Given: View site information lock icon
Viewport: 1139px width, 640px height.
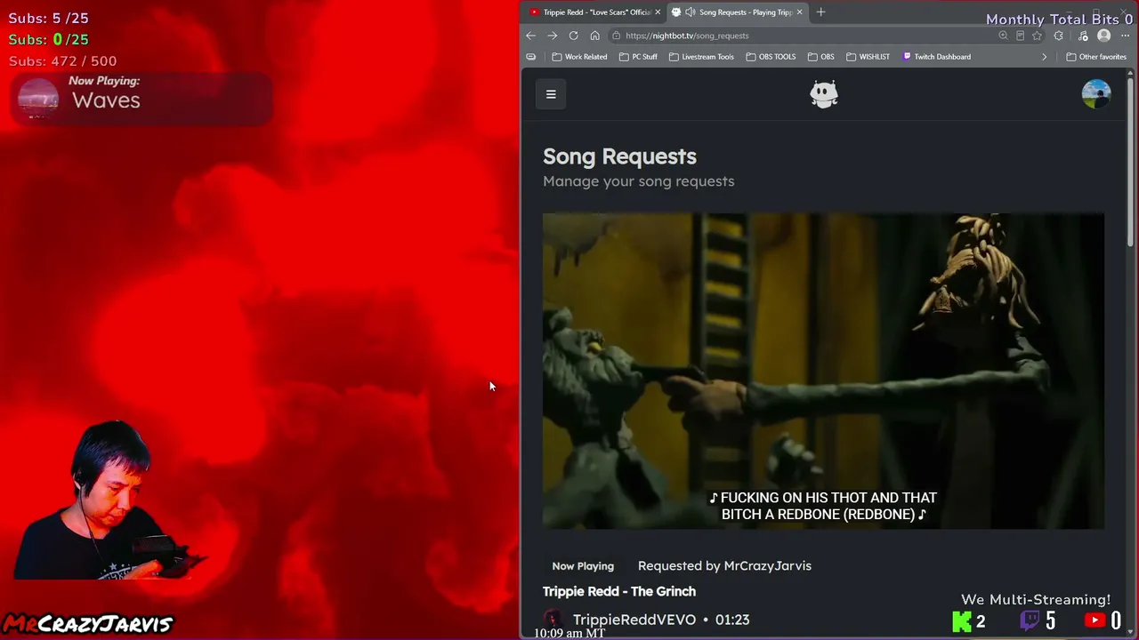Looking at the screenshot, I should (x=616, y=36).
